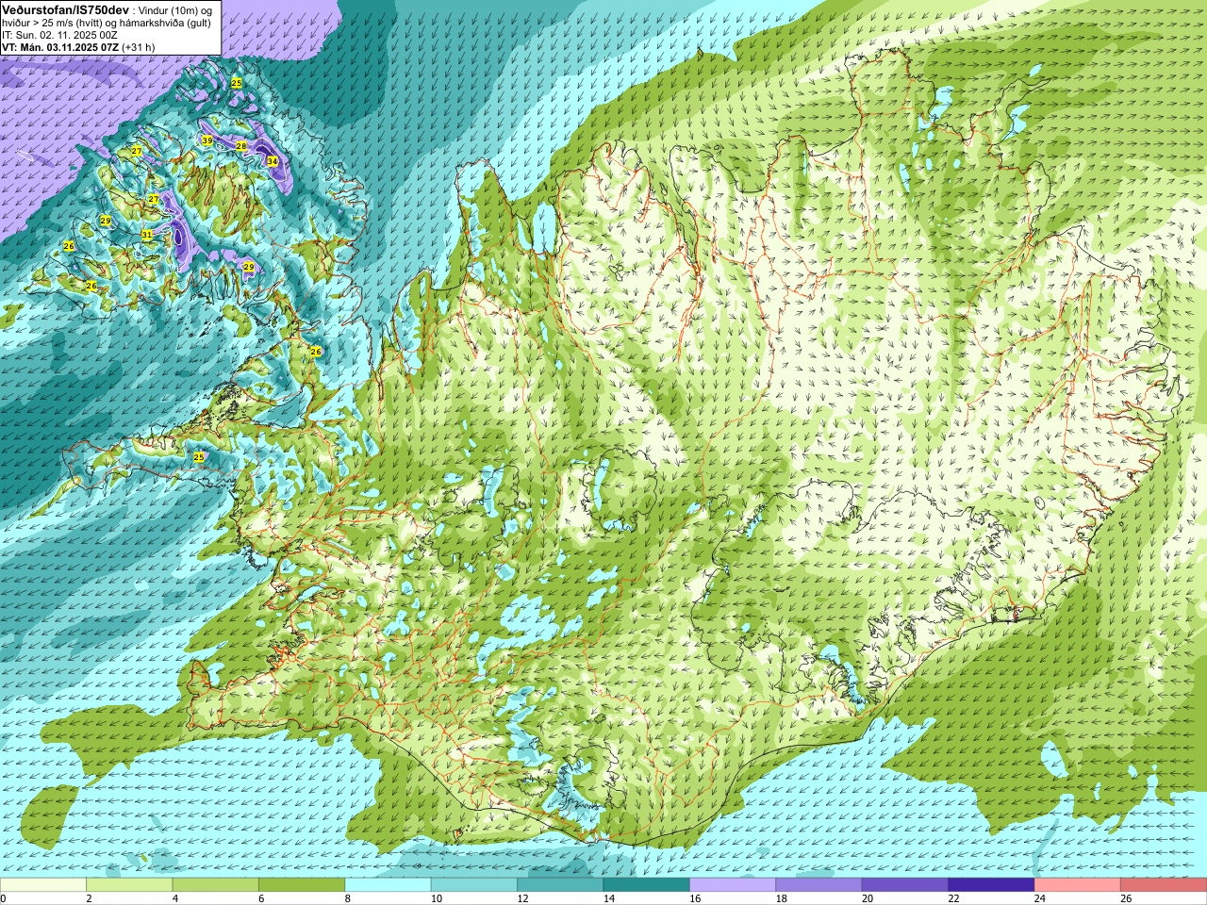Click the 2–4 m/s light green legend swatch
The width and height of the screenshot is (1207, 905).
coord(129,884)
